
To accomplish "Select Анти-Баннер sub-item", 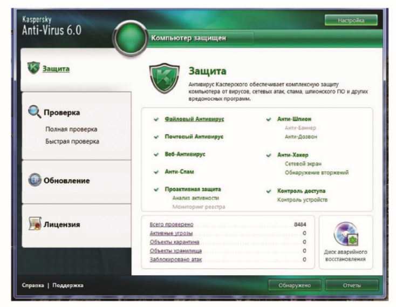I will tap(301, 128).
